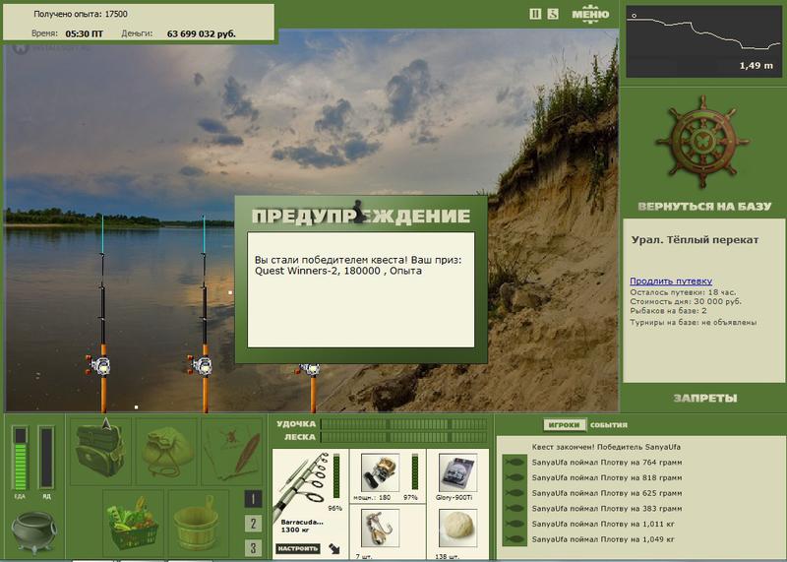The image size is (787, 562).
Task: Select rod slot 3
Action: click(253, 547)
